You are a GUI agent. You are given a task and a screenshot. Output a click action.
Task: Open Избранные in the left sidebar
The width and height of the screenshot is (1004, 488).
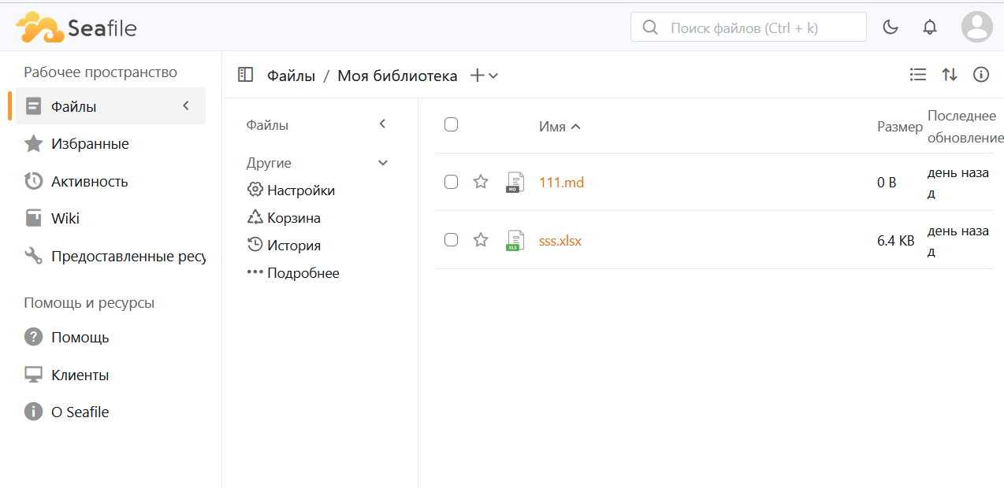pyautogui.click(x=90, y=144)
